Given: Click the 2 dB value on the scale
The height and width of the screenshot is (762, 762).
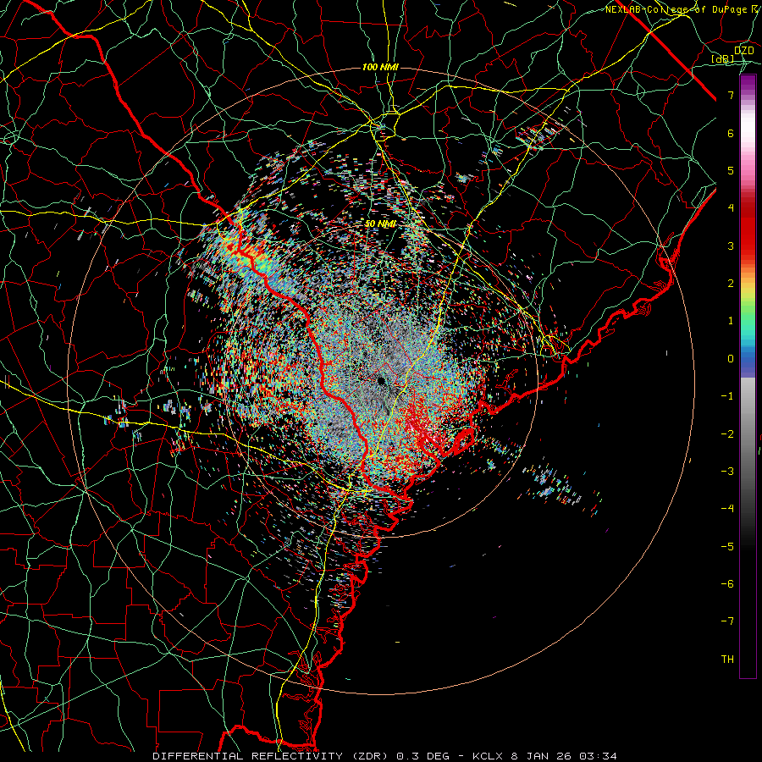Looking at the screenshot, I should (x=731, y=284).
